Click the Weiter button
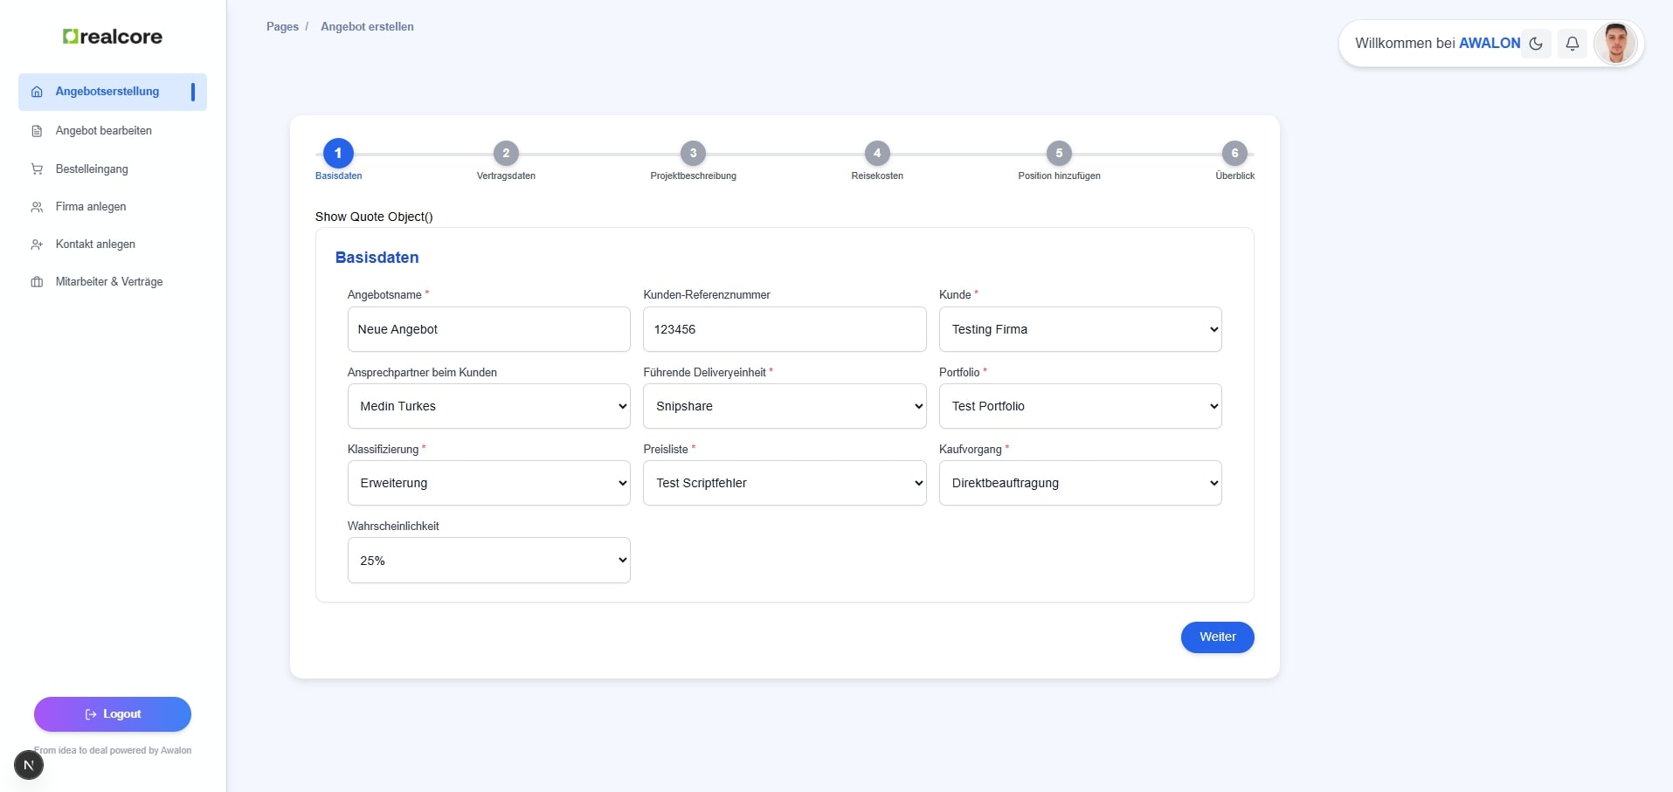The height and width of the screenshot is (792, 1673). pos(1217,637)
